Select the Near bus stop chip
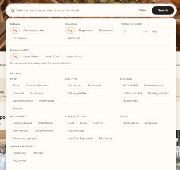This screenshot has width=180, height=170. (x=76, y=131)
